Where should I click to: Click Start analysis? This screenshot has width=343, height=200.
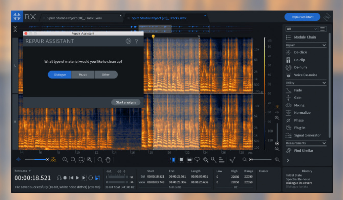tap(126, 102)
